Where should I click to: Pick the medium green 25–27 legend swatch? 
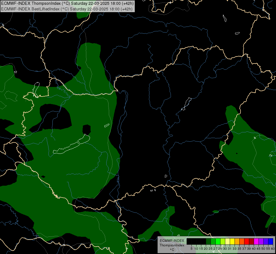(x=213, y=241)
